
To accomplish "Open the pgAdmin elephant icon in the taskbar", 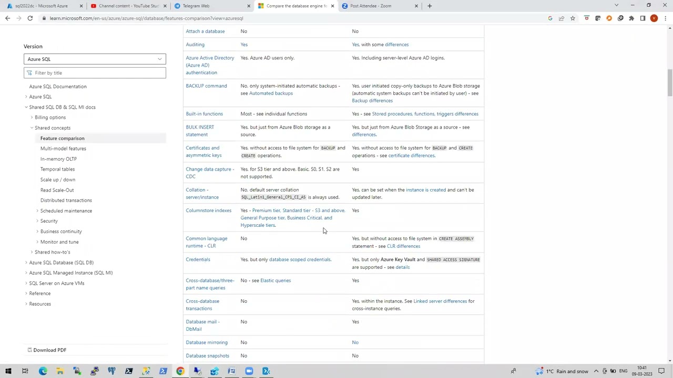I will coord(111,371).
